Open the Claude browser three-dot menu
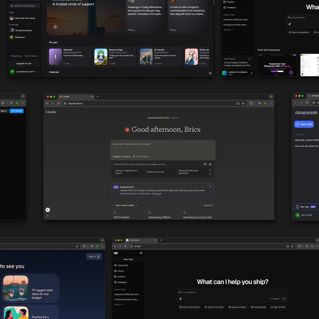319x319 pixels. tap(271, 103)
